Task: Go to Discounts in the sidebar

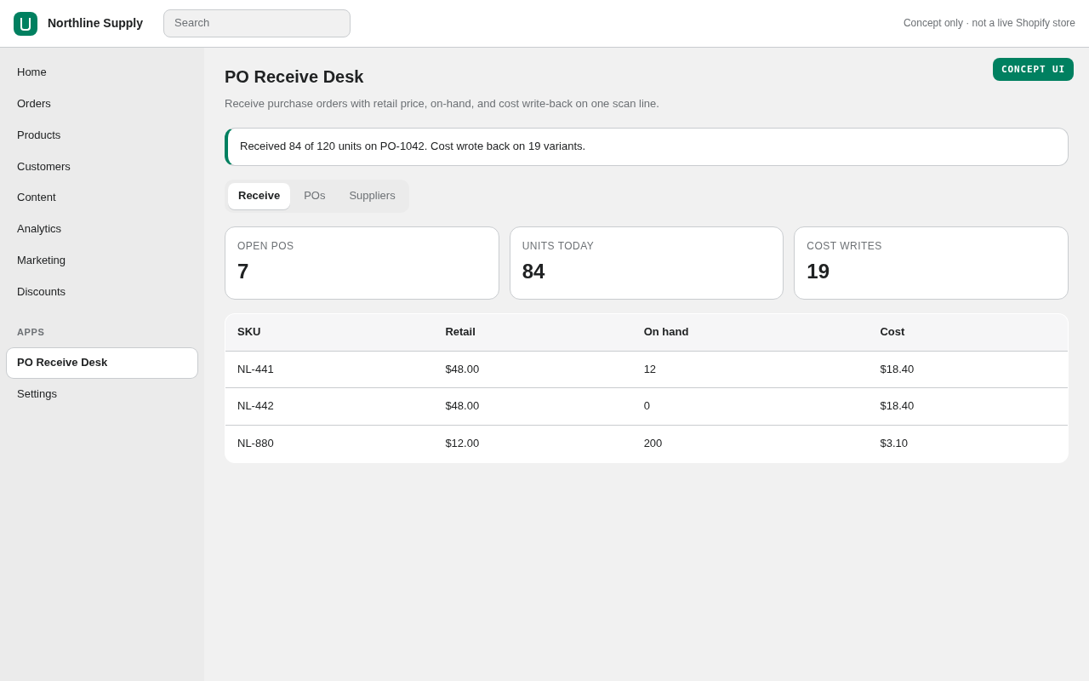Action: 102,292
